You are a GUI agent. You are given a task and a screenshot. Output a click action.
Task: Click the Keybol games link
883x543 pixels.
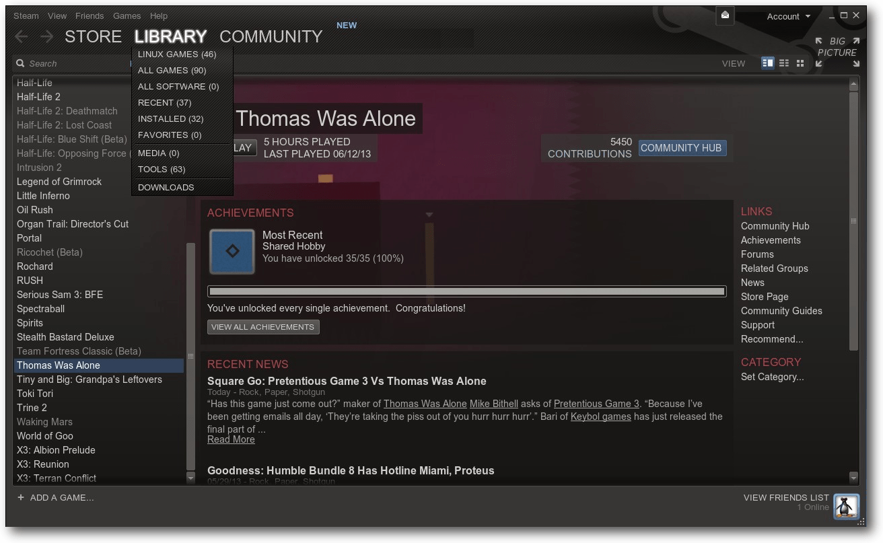pyautogui.click(x=601, y=417)
